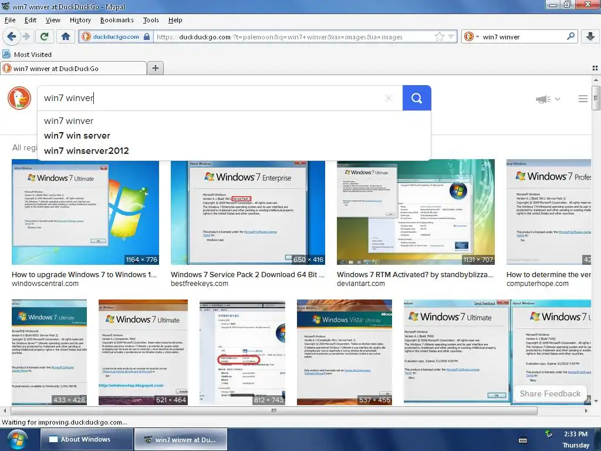Open the Windows Start orb

coord(16,439)
